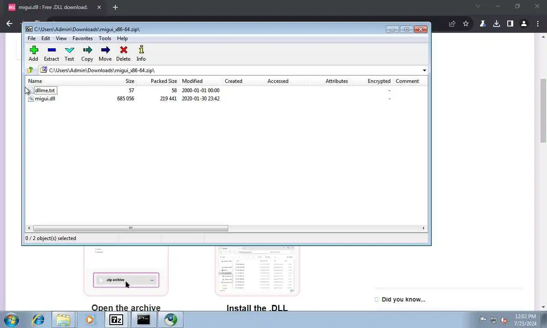Open the File menu
The image size is (547, 328).
coord(32,38)
